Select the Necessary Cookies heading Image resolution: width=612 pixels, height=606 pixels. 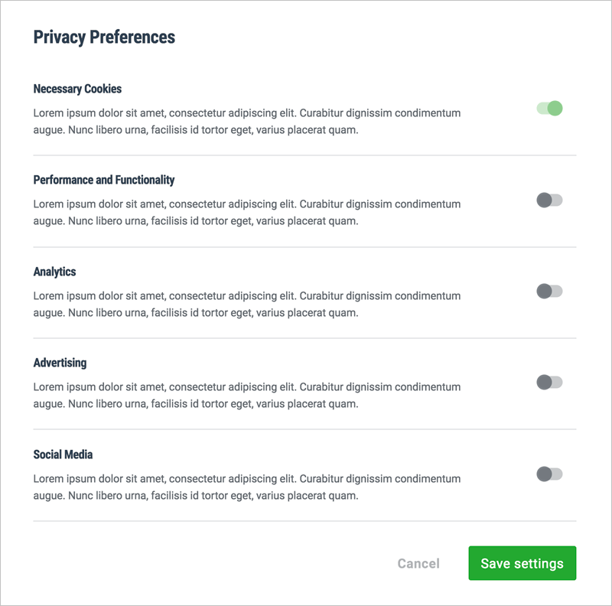point(77,89)
